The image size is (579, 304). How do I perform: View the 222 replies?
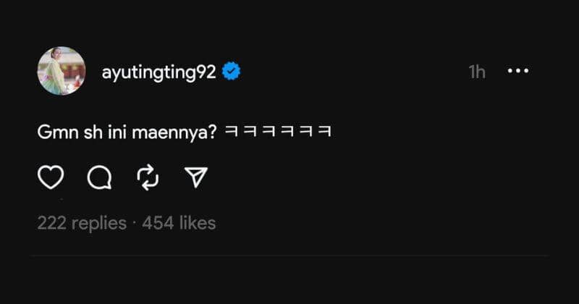click(x=82, y=223)
